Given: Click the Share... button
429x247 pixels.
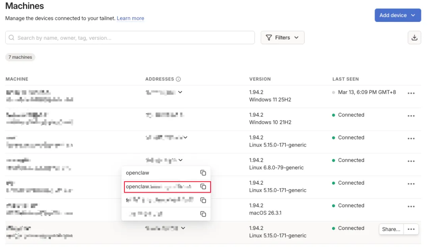Looking at the screenshot, I should 391,229.
